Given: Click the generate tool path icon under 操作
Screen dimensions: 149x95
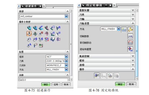Looking at the screenshot, I should (97, 76).
